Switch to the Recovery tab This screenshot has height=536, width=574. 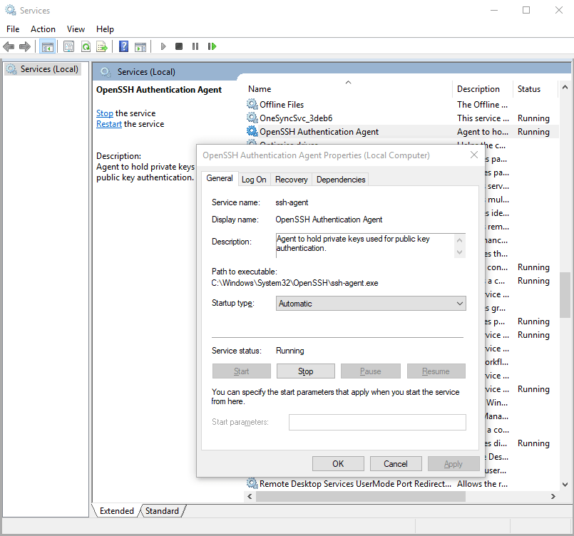coord(292,180)
